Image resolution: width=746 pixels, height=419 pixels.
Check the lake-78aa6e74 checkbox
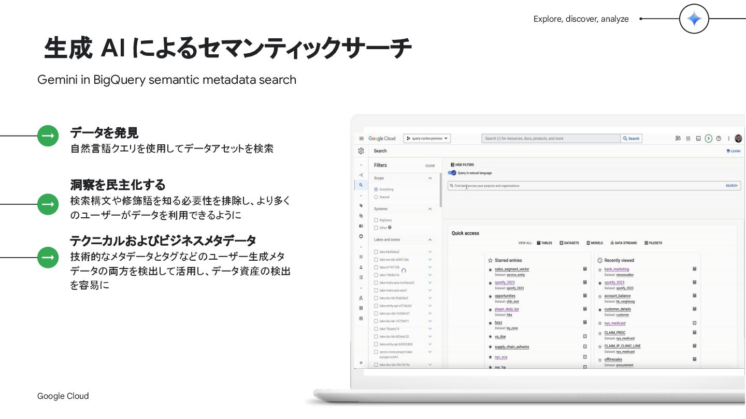(x=376, y=329)
